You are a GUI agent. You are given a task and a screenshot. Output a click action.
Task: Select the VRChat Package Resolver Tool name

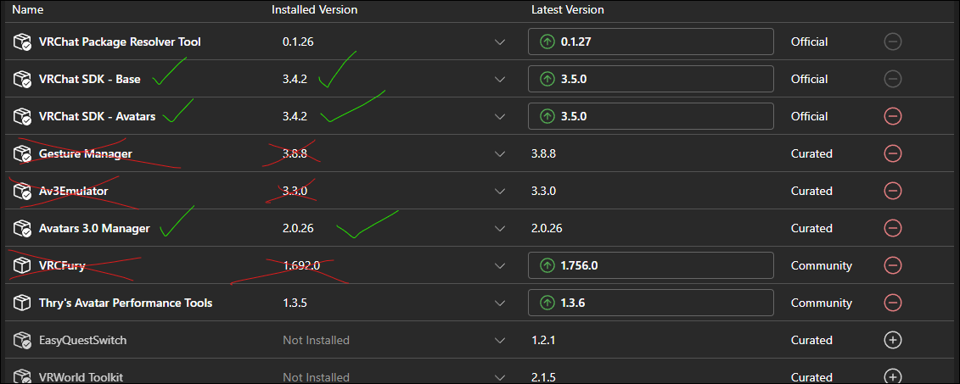point(120,42)
